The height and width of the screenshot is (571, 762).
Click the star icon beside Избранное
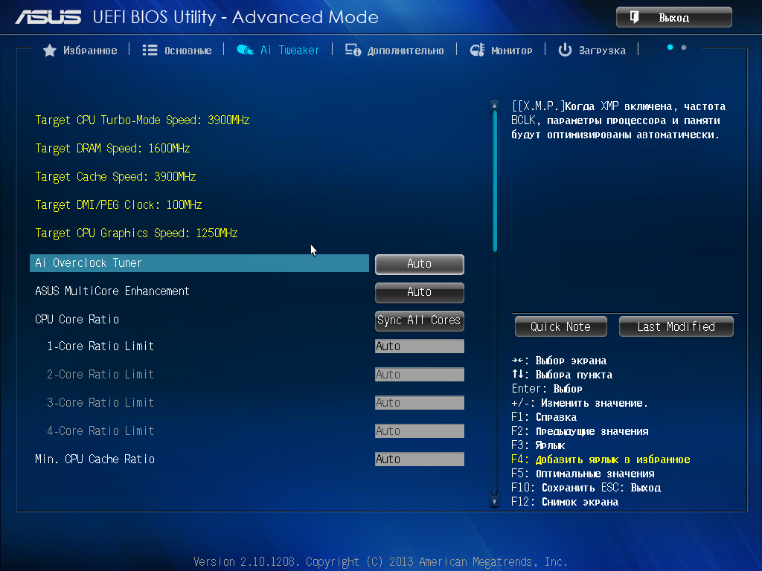(50, 51)
